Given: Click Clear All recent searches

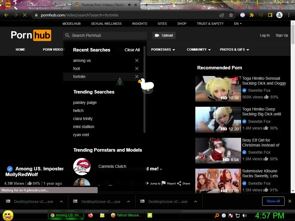Looking at the screenshot, I should pyautogui.click(x=132, y=50).
